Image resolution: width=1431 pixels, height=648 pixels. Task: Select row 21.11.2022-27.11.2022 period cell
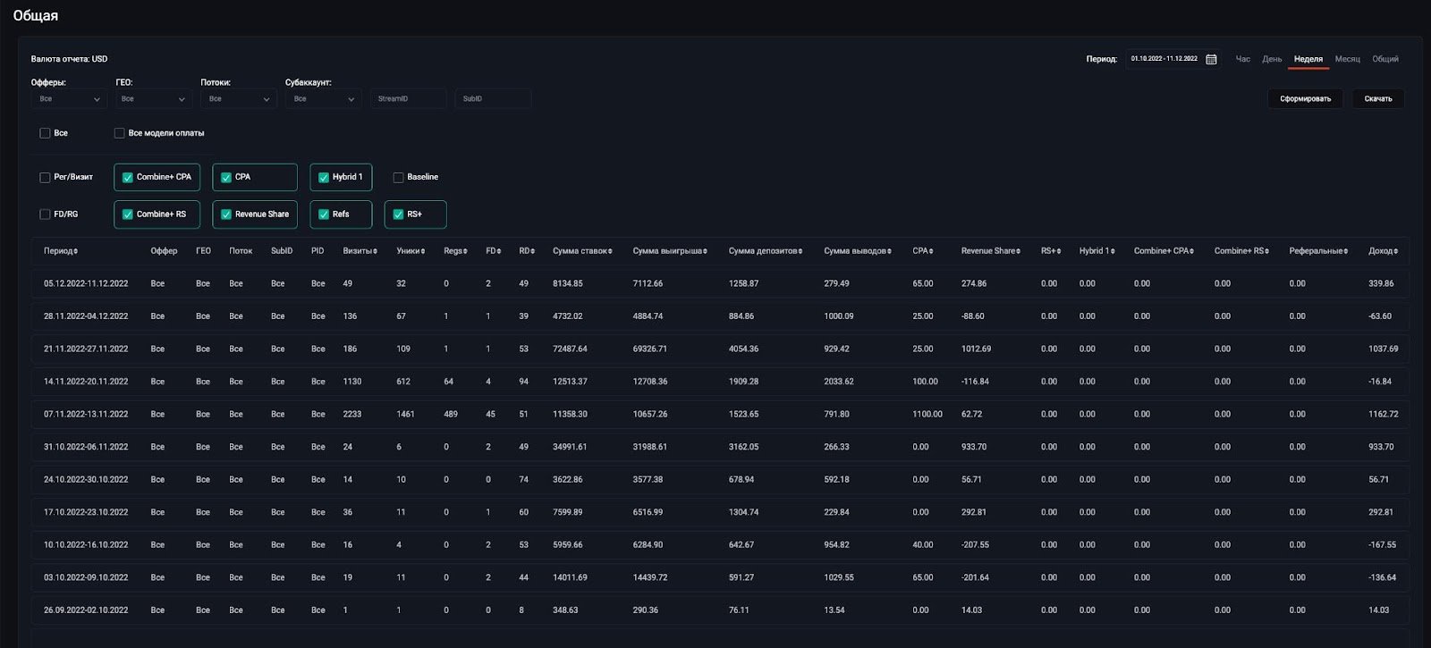pyautogui.click(x=86, y=349)
